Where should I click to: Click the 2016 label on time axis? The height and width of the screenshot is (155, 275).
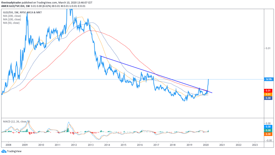(x=140, y=145)
